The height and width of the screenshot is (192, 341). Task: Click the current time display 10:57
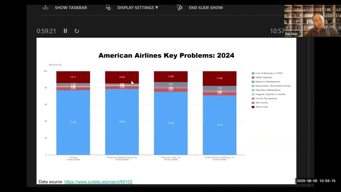(x=277, y=31)
